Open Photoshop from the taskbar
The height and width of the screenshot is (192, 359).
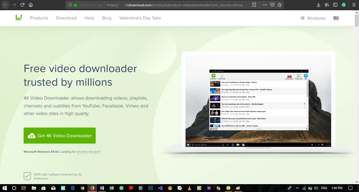(151, 188)
